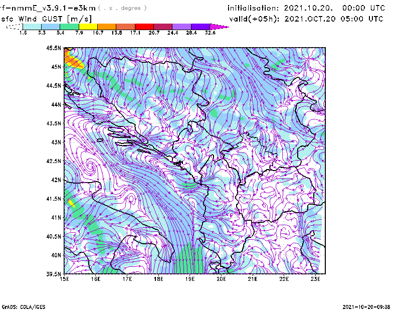Click the legend value 28.4

(191, 33)
